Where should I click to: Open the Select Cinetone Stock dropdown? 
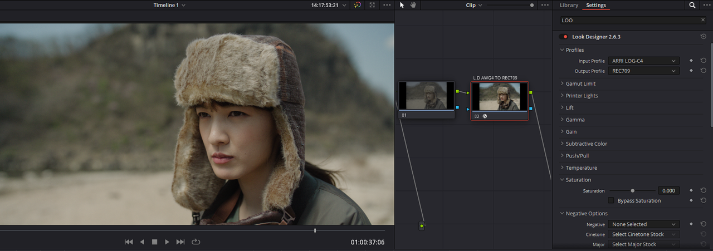tap(643, 234)
